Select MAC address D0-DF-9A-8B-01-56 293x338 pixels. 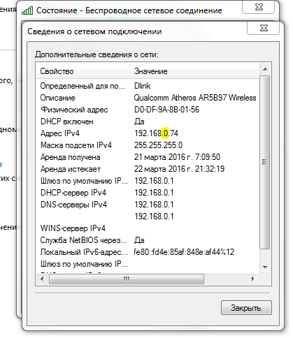[166, 110]
